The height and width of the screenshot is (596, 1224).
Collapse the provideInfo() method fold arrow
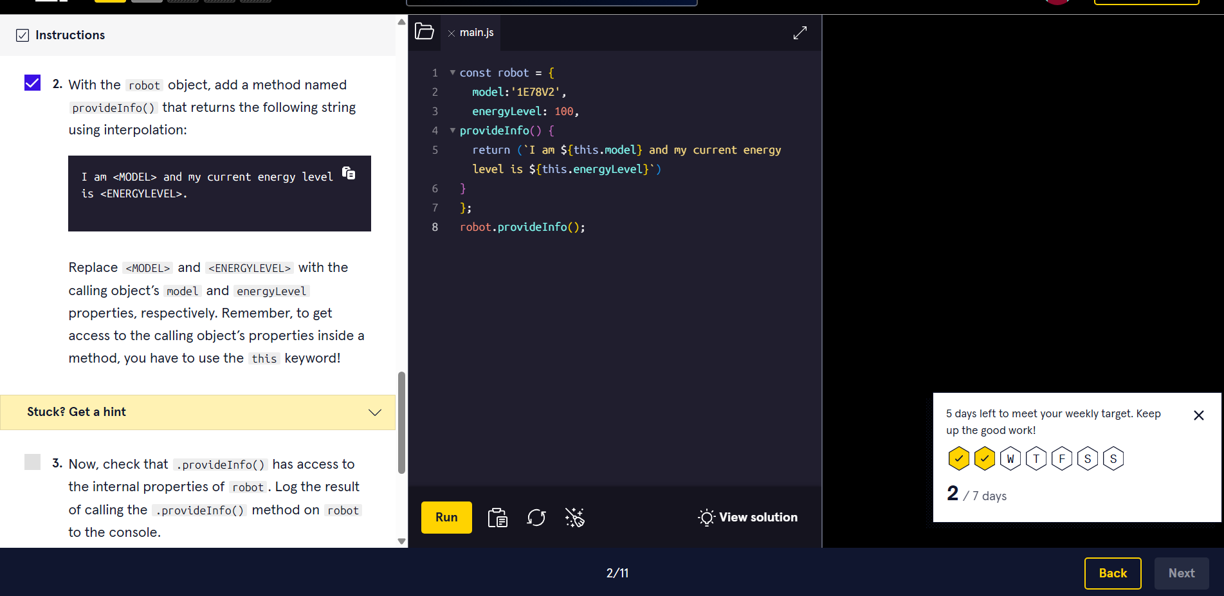[x=453, y=131]
